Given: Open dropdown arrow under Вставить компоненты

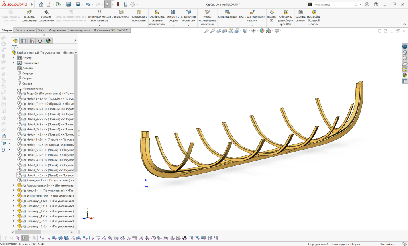Looking at the screenshot, I should pos(29,25).
